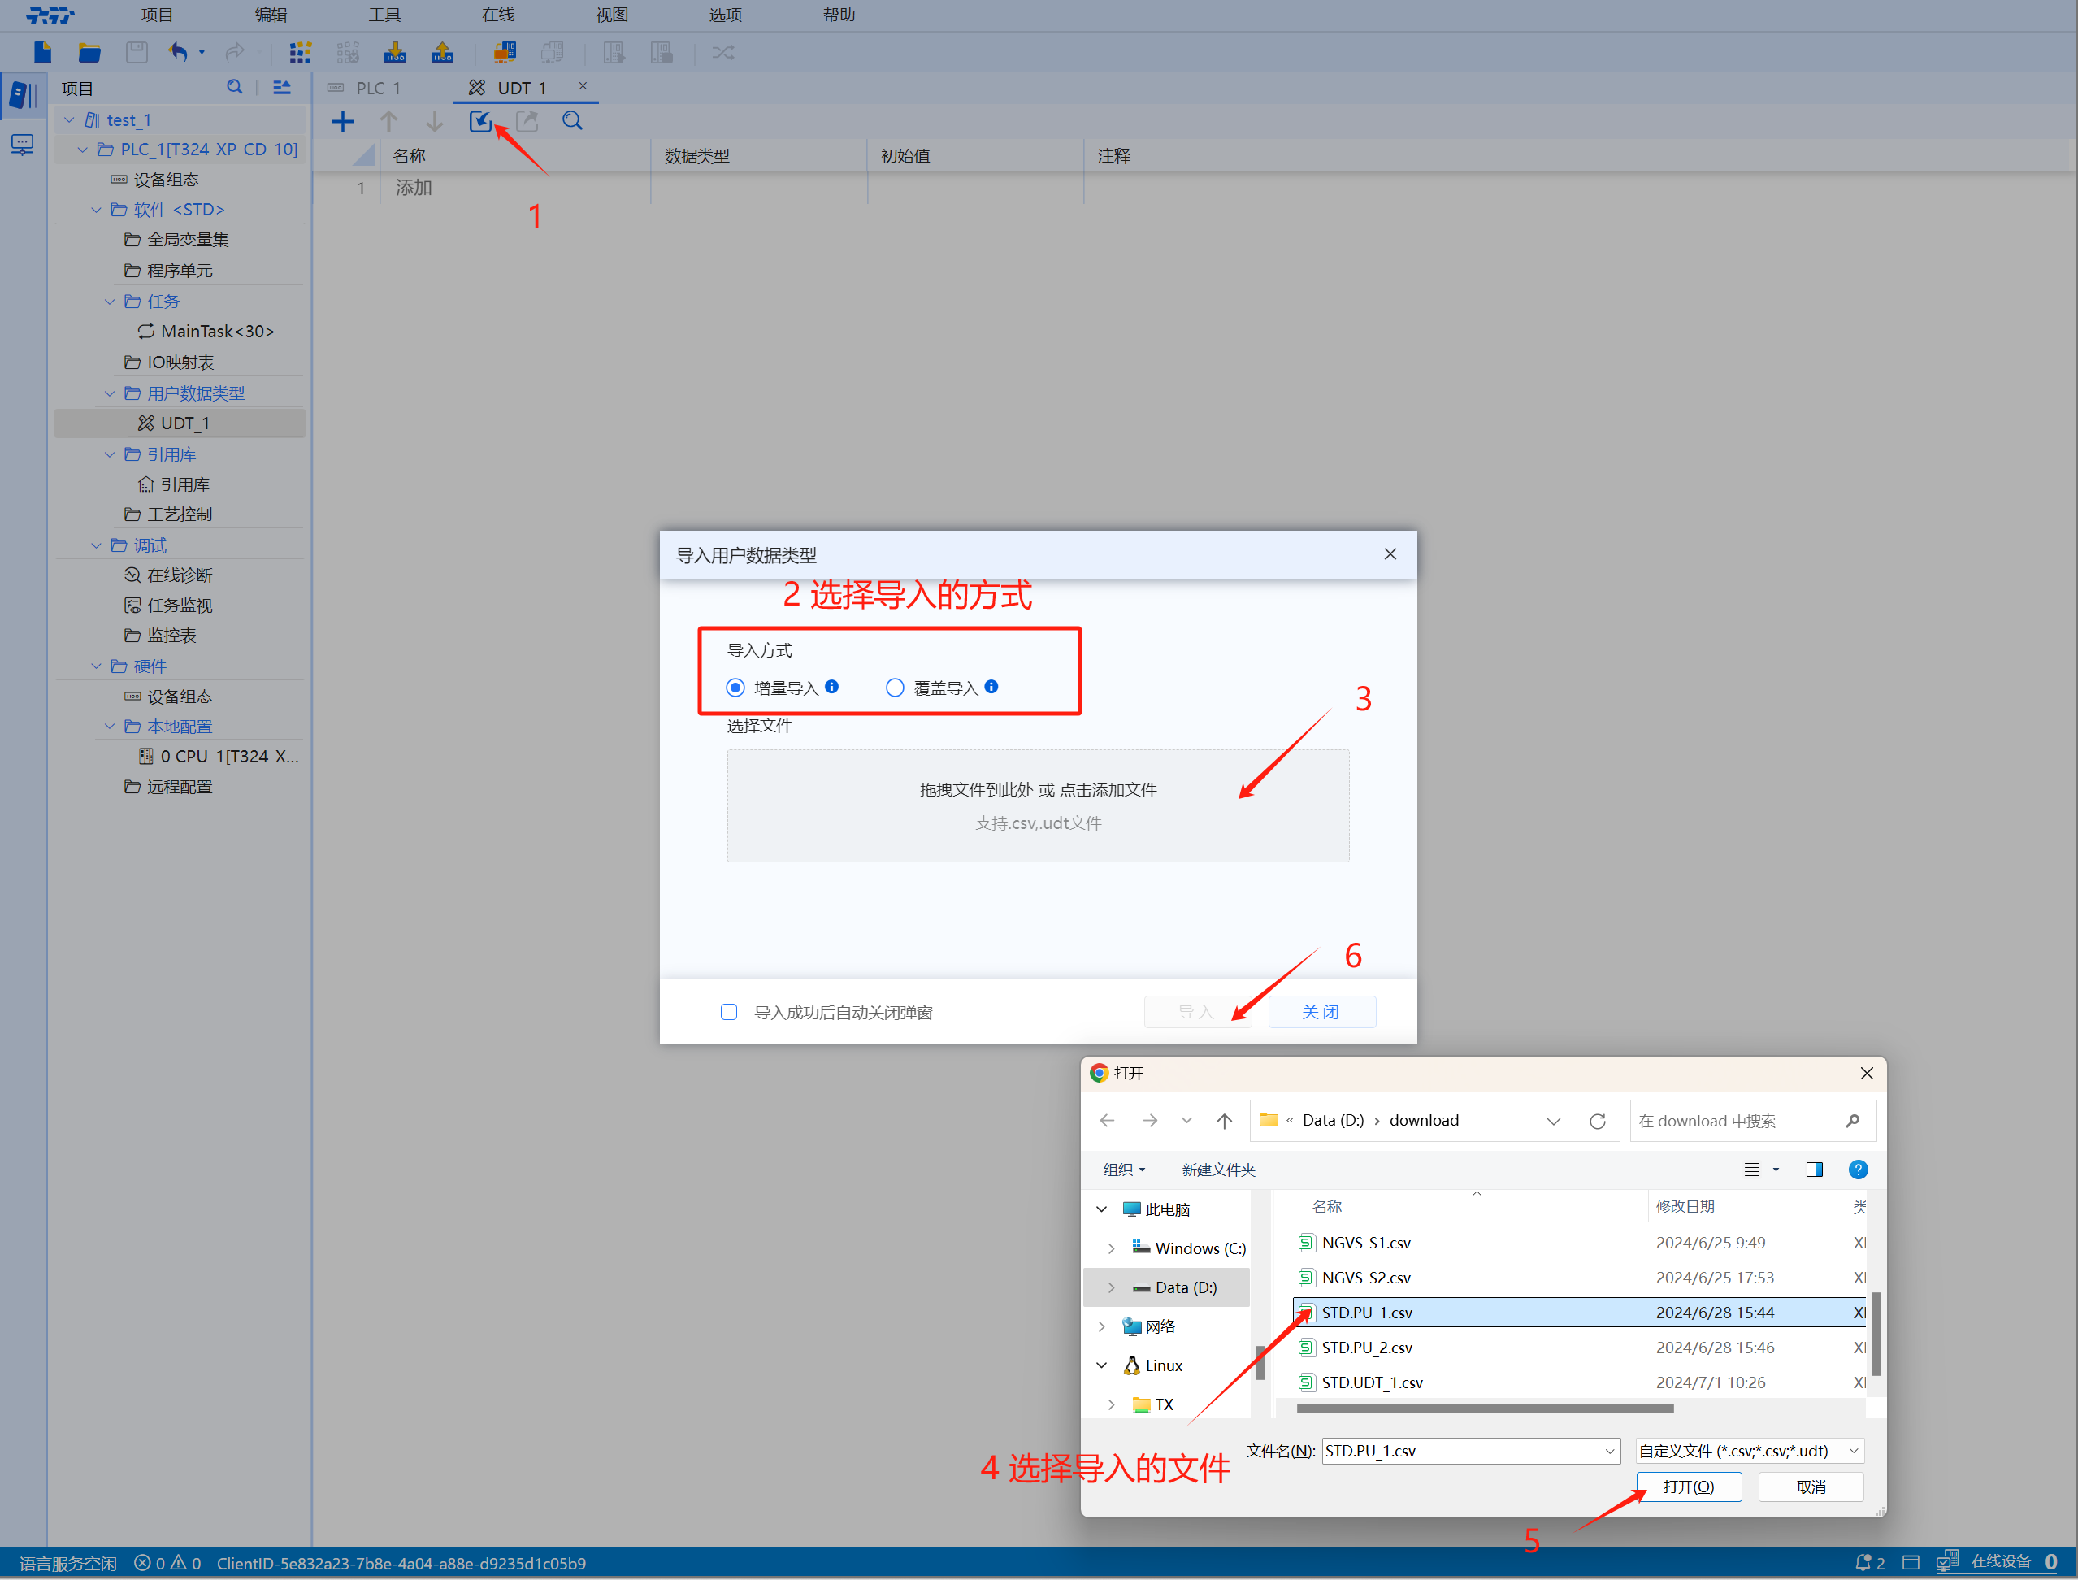Open the 工具 menu
Viewport: 2078px width, 1580px height.
384,14
